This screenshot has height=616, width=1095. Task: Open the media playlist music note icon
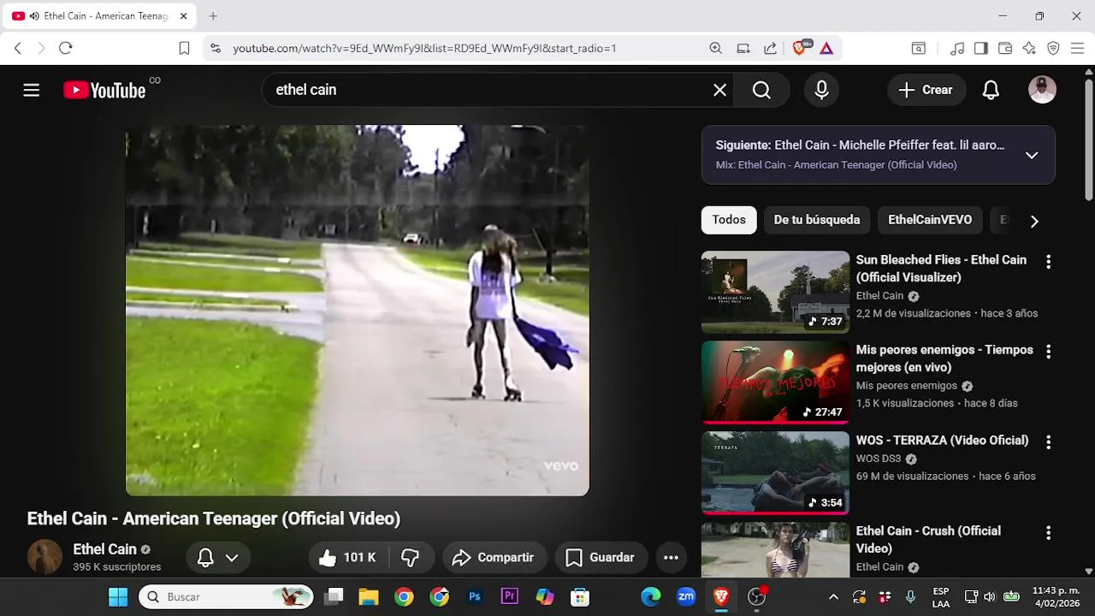(957, 49)
